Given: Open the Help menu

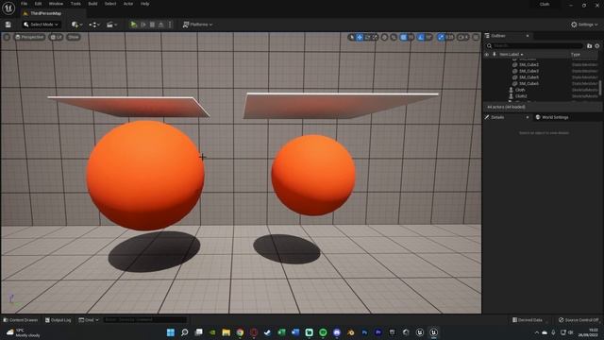Looking at the screenshot, I should point(144,4).
